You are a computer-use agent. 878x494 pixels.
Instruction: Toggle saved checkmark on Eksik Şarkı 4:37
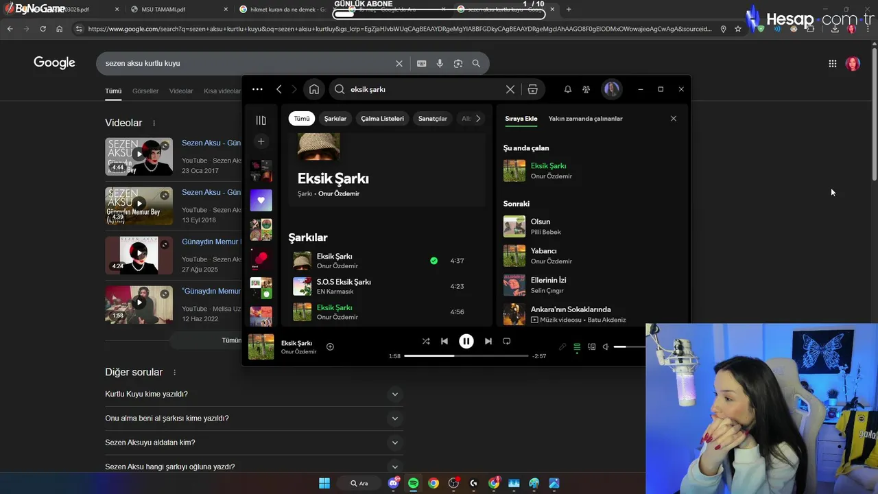pos(434,261)
